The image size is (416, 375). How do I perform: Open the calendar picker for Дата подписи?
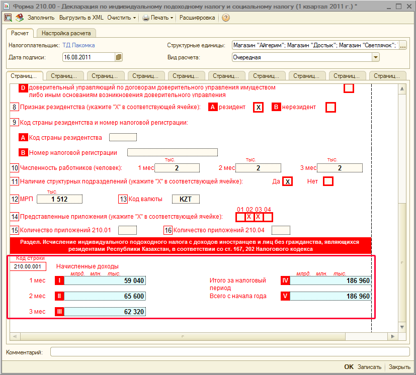pyautogui.click(x=119, y=57)
